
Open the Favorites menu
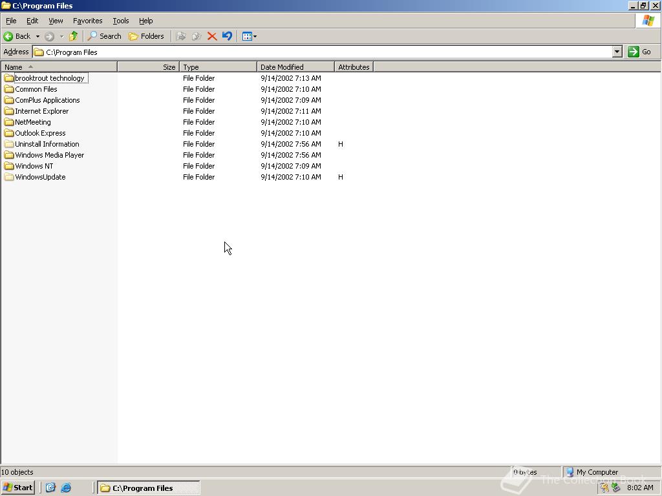click(87, 21)
